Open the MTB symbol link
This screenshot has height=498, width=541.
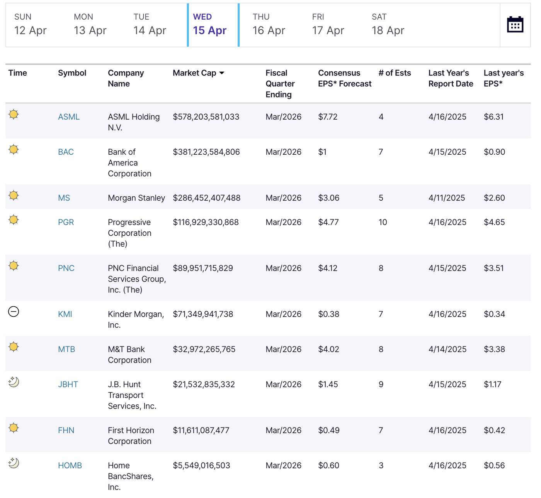click(66, 349)
